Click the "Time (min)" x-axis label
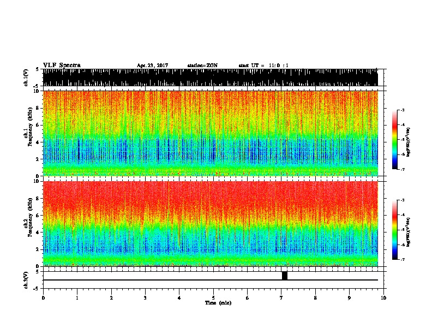This screenshot has width=432, height=334. pyautogui.click(x=218, y=303)
